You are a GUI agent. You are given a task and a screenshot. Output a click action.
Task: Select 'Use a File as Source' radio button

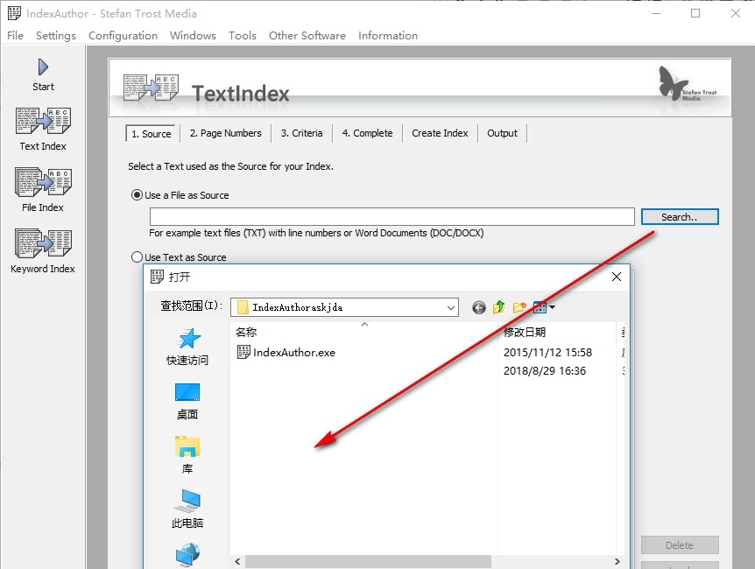click(x=137, y=195)
